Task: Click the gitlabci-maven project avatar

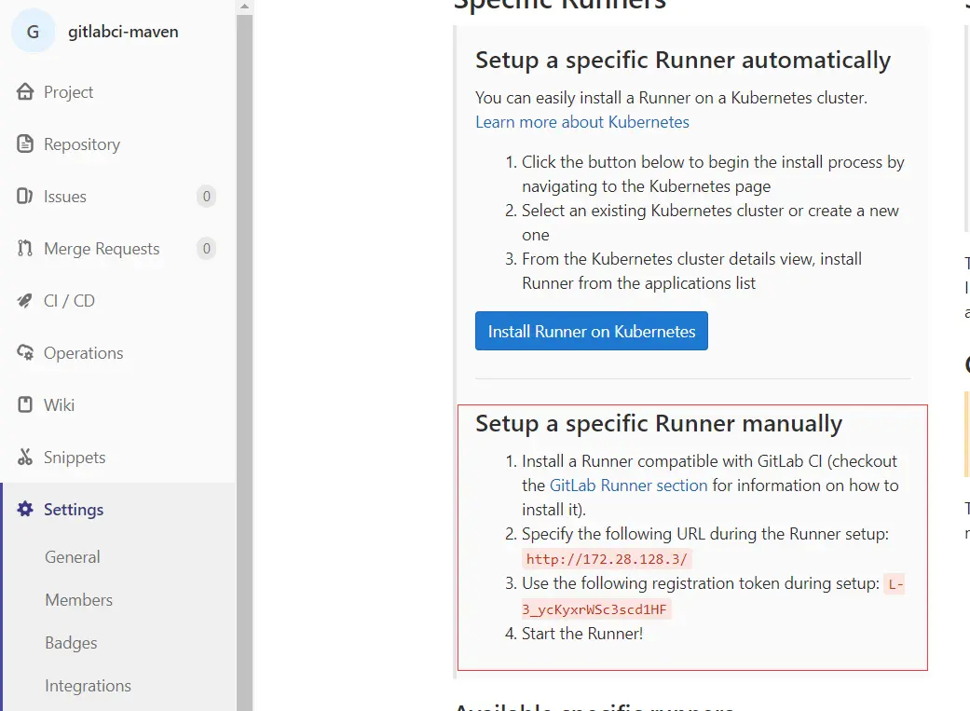Action: (x=34, y=32)
